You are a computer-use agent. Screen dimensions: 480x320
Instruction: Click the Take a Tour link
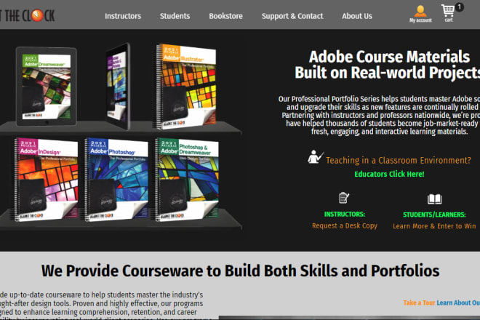tap(419, 303)
